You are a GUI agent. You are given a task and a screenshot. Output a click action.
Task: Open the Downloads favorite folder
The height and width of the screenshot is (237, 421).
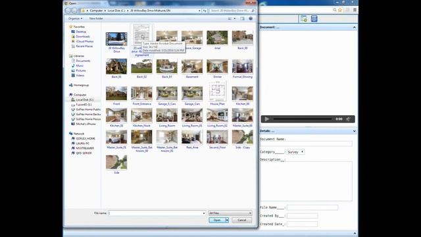coord(82,37)
